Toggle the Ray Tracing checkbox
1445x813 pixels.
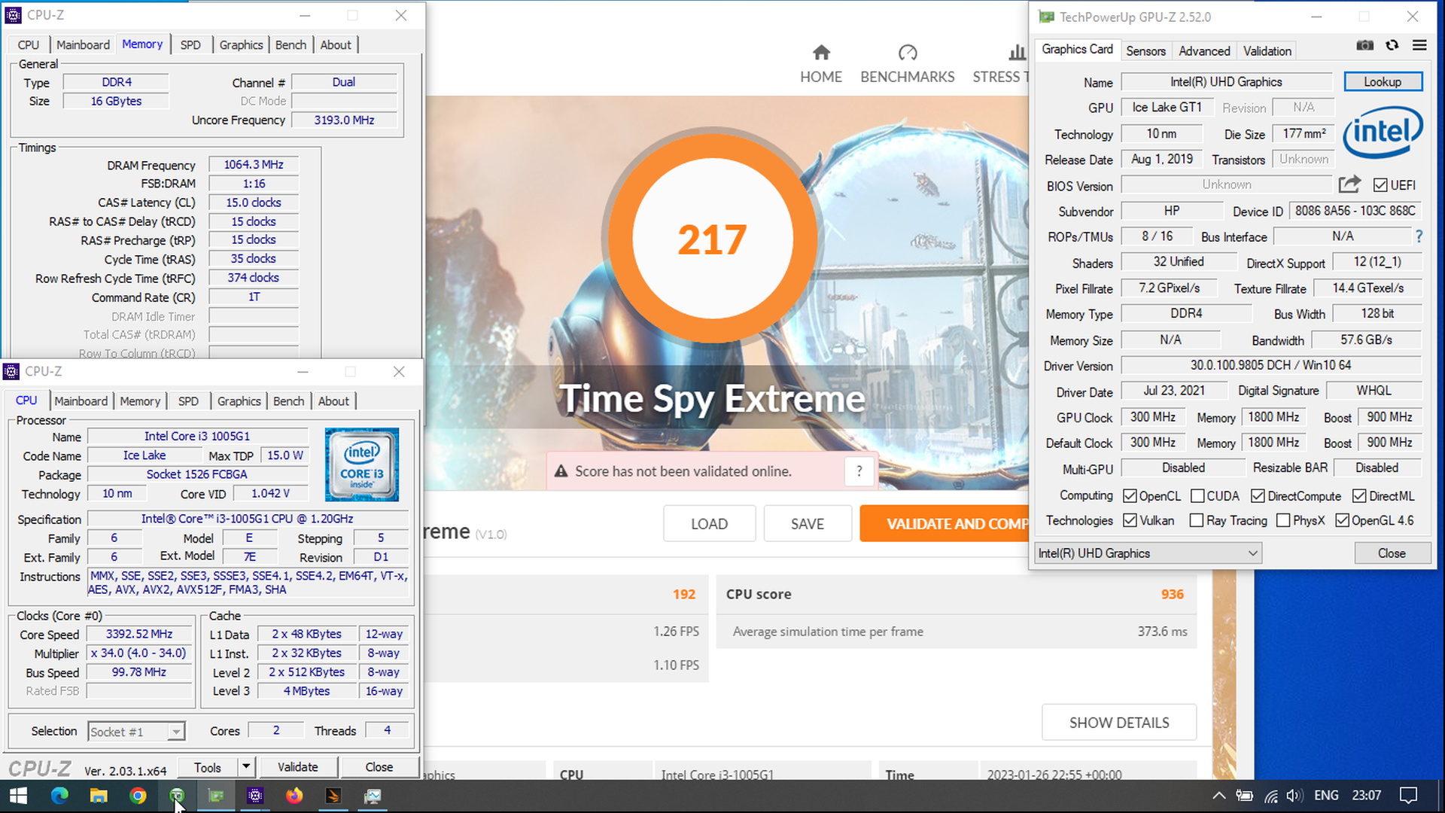pos(1196,520)
